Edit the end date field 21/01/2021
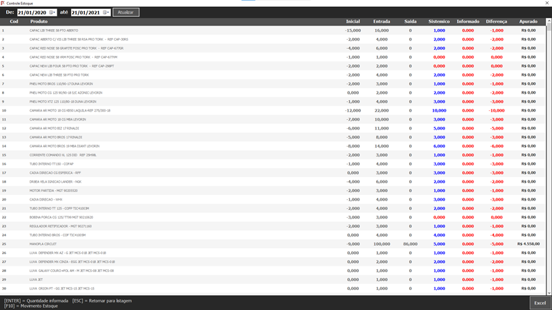The image size is (552, 310). pos(86,12)
